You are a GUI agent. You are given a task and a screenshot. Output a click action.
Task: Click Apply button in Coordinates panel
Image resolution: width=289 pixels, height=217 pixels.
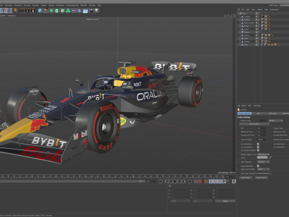[225, 201]
